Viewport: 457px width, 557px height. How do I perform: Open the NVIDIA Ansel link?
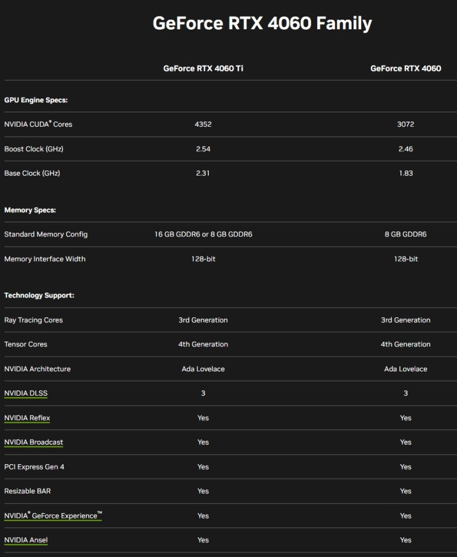click(x=26, y=540)
